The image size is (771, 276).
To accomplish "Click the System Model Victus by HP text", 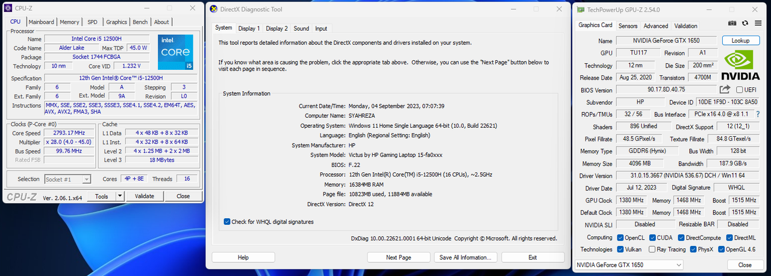I will 396,155.
